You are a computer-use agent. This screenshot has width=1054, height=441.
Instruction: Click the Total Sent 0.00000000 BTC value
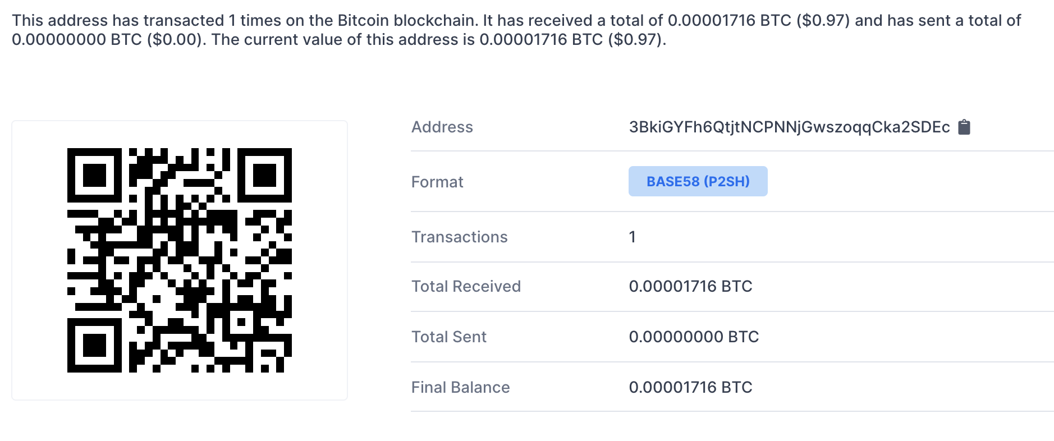(x=694, y=337)
